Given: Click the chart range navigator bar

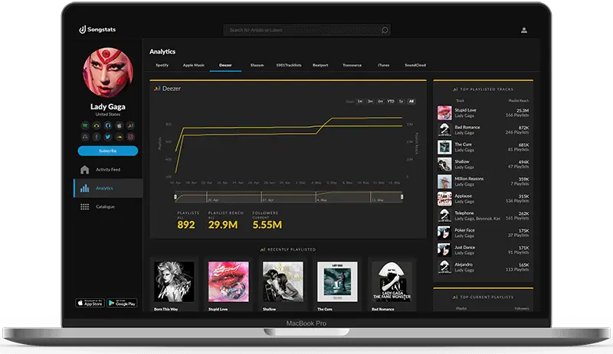Looking at the screenshot, I should point(289,196).
